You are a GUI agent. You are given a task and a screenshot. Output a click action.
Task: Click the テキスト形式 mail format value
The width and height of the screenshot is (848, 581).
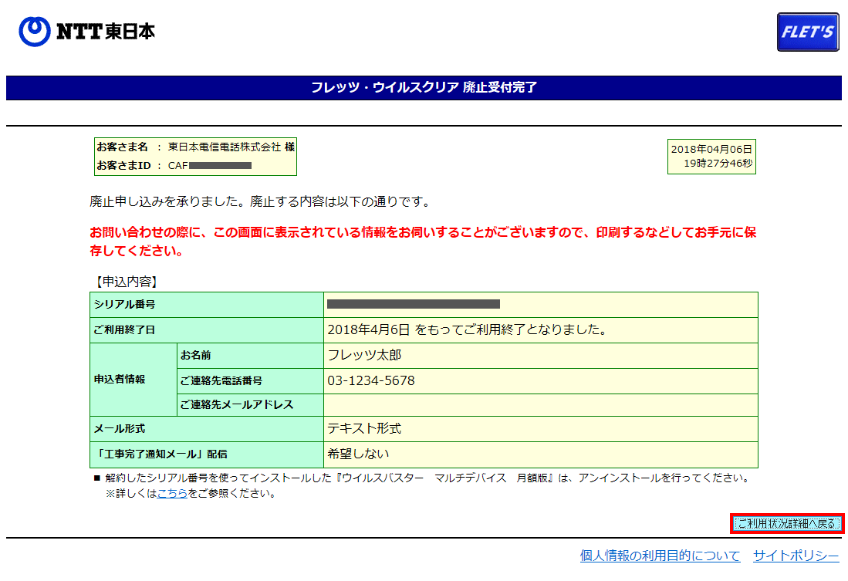pyautogui.click(x=364, y=429)
